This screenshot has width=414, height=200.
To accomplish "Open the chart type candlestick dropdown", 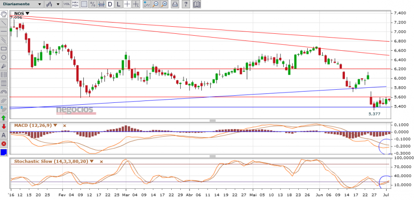I will 53,4.
